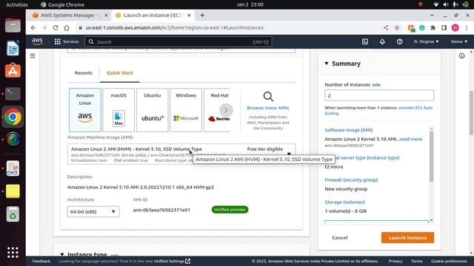The height and width of the screenshot is (266, 474).
Task: Open the Activities overview
Action: (x=17, y=4)
